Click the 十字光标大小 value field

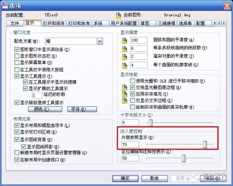coord(130,123)
